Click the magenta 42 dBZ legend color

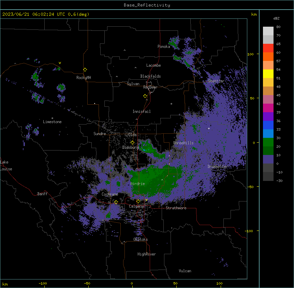tap(268, 108)
